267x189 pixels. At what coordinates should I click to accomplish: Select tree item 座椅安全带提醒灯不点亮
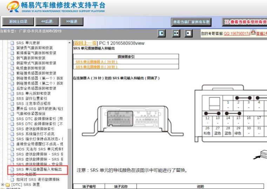click(x=40, y=144)
